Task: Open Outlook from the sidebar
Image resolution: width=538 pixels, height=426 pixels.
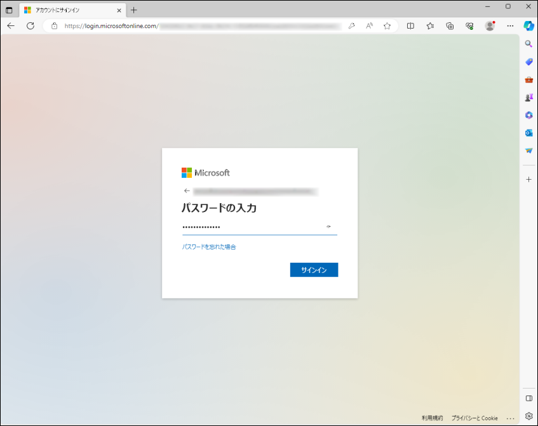Action: pyautogui.click(x=528, y=133)
